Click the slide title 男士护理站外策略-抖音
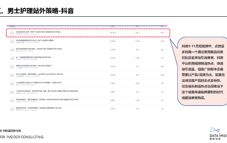 click(x=41, y=11)
